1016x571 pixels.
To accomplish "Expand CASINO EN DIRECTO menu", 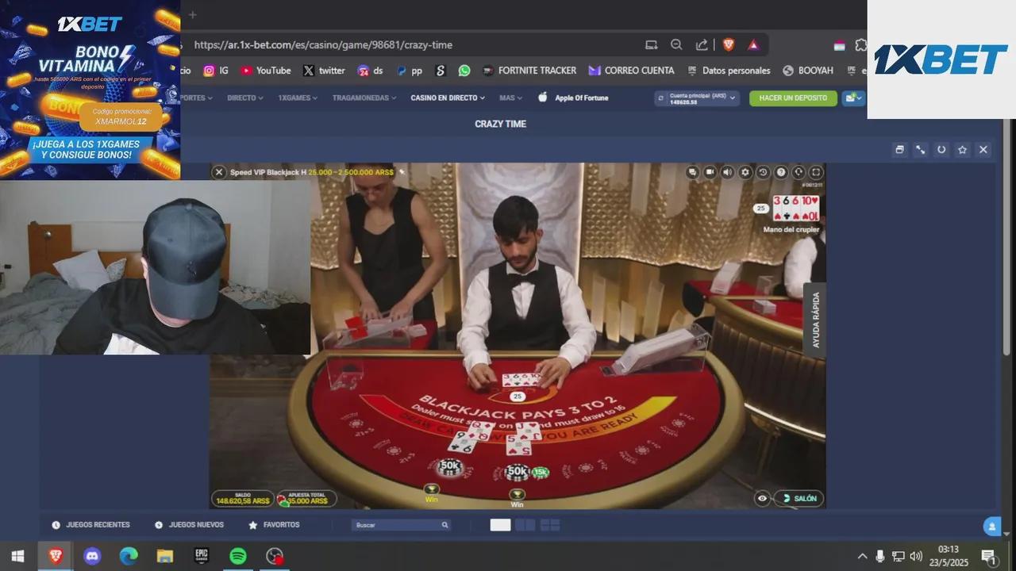I will (448, 98).
